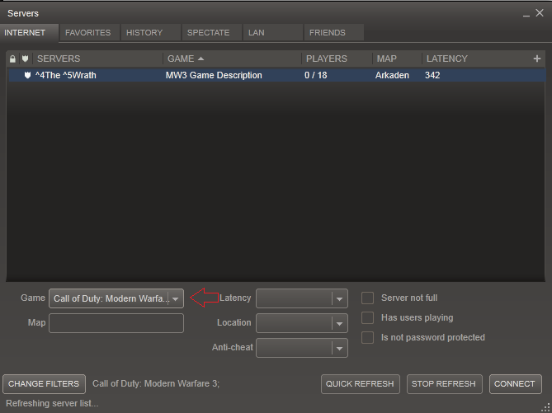
Task: Expand the Anti-cheat dropdown
Action: [x=338, y=348]
